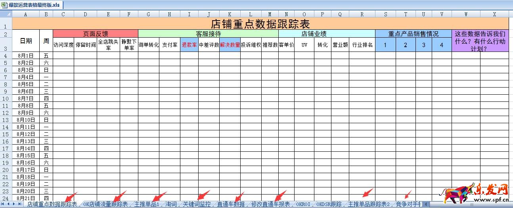The width and height of the screenshot is (513, 208).
Task: Click the 周 header cell
Action: 46,41
